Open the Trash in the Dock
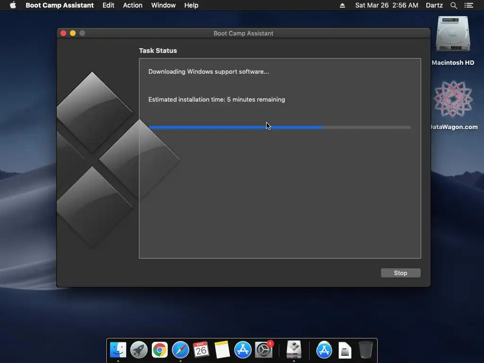The image size is (484, 363). (x=366, y=350)
